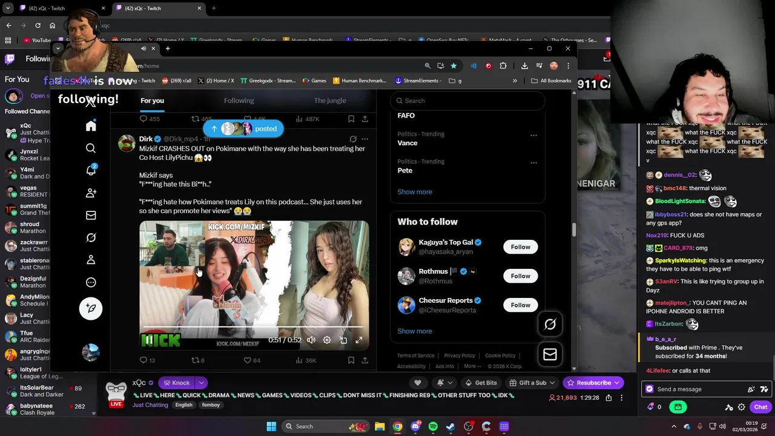Open inner browser three-dot menu

pos(568,65)
